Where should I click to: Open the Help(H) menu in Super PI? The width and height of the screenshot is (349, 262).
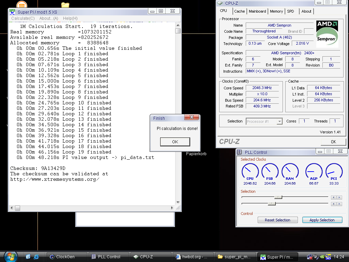point(70,18)
